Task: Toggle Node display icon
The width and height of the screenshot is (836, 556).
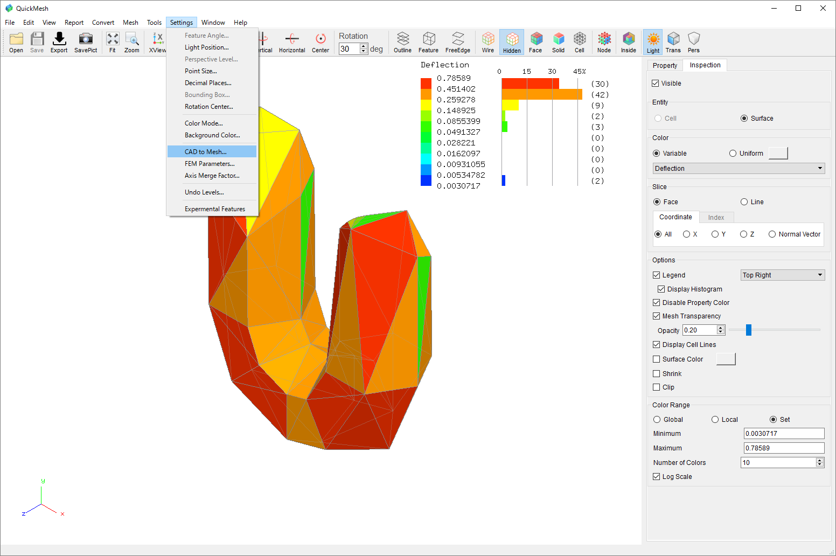Action: 604,42
